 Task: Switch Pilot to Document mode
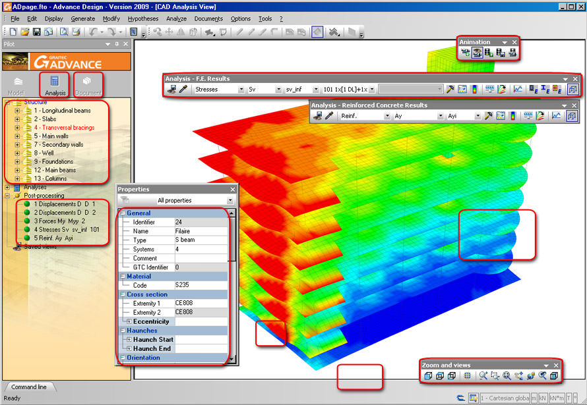point(88,86)
